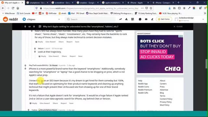208x117 pixels.
Task: Open Content Policy footer link
Action: coord(166,99)
